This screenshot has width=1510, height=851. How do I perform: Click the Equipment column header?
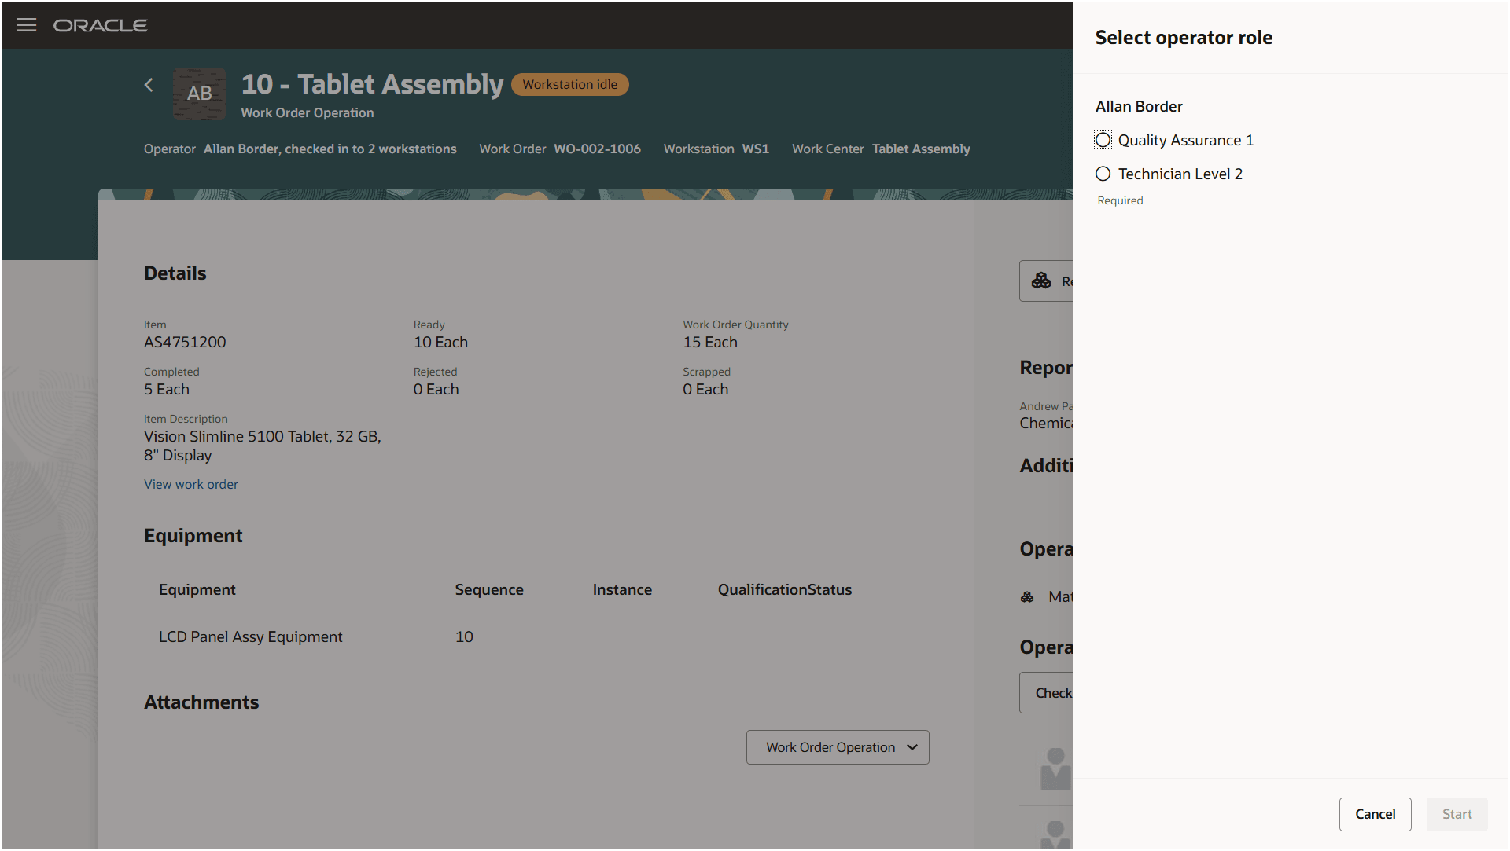pos(197,590)
